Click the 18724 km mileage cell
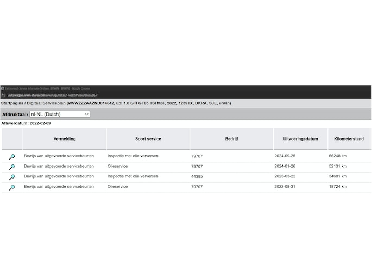Viewport: 372px width, 279px height. (x=338, y=187)
